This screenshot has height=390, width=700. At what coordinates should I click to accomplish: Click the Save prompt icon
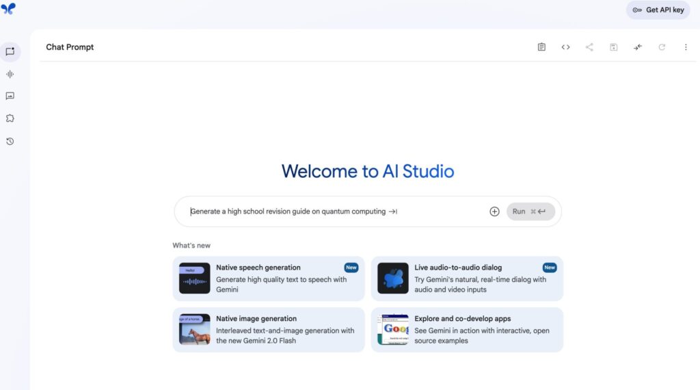point(614,47)
